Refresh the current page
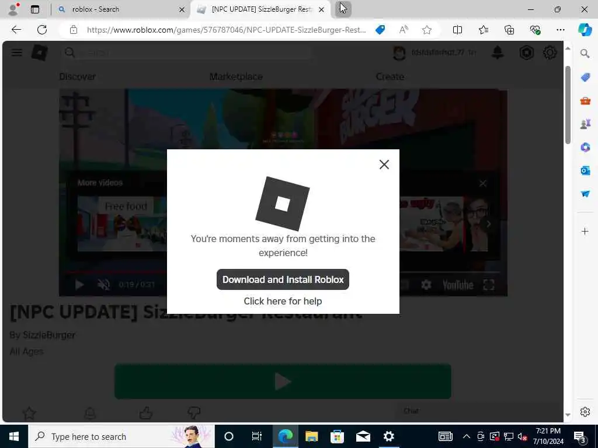The width and height of the screenshot is (598, 448). pyautogui.click(x=42, y=30)
